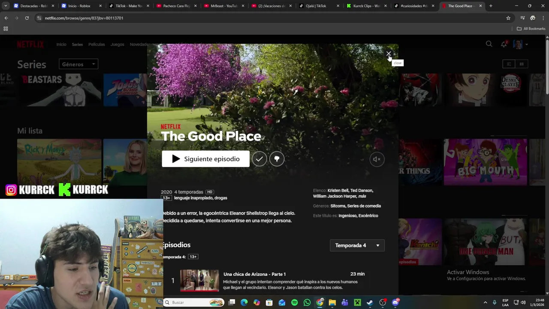549x309 pixels.
Task: Open Películas in Netflix nav
Action: click(x=97, y=44)
